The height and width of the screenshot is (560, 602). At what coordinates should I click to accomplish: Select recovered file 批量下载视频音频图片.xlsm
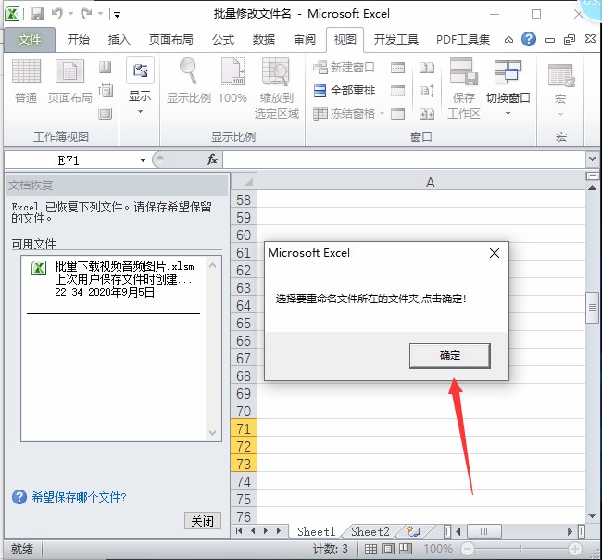pos(115,279)
